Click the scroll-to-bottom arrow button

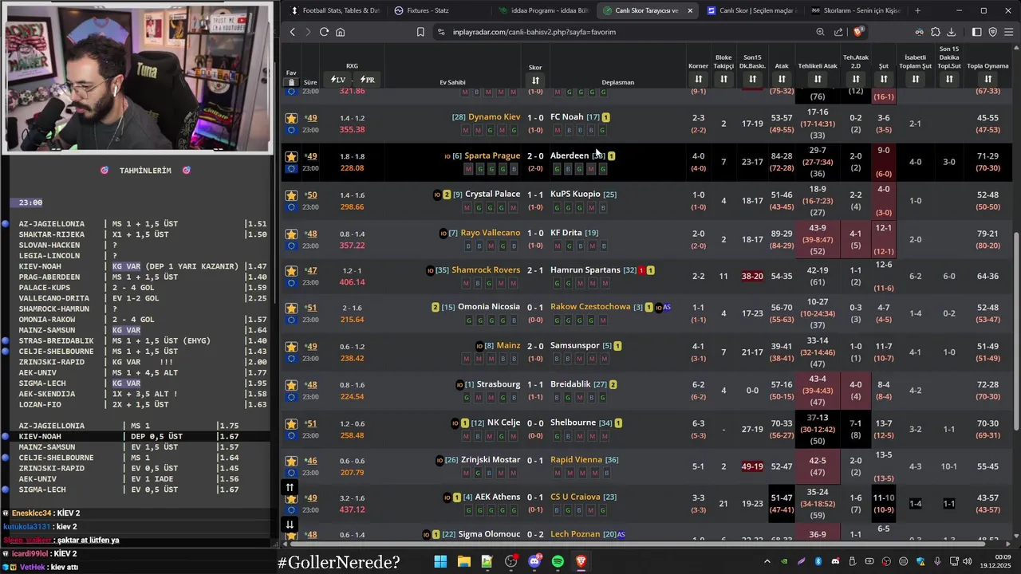290,525
